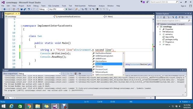This screenshot has width=193, height=109.
Task: Expand the animal.cs node
Action: click(x=160, y=34)
